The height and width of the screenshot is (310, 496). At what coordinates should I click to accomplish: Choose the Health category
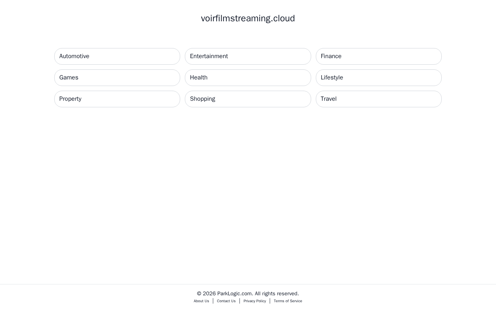pyautogui.click(x=248, y=77)
